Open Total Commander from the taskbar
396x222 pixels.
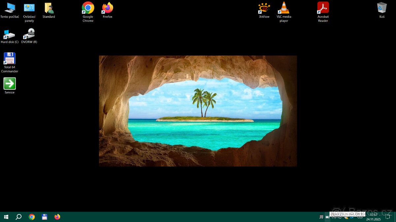[x=44, y=217]
